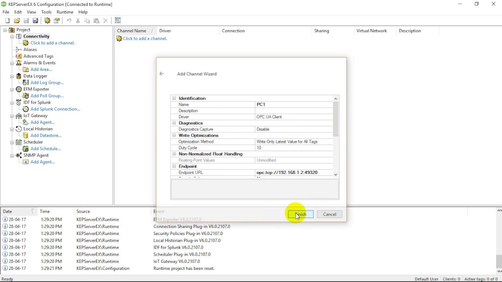Open the Diagnostics Capture Disable value

[x=294, y=129]
